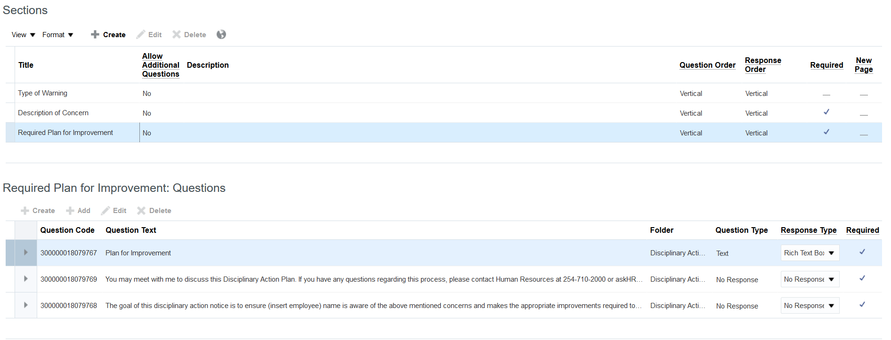Screen dimensions: 891x340
Task: Click the Allow Additional Questions column header
Action: (x=161, y=65)
